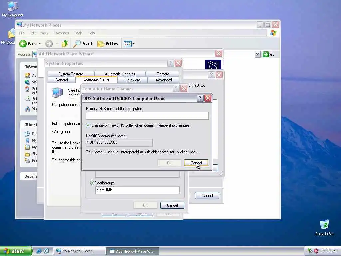Close the Add Network Place Wizard
The image size is (341, 256).
[219, 54]
